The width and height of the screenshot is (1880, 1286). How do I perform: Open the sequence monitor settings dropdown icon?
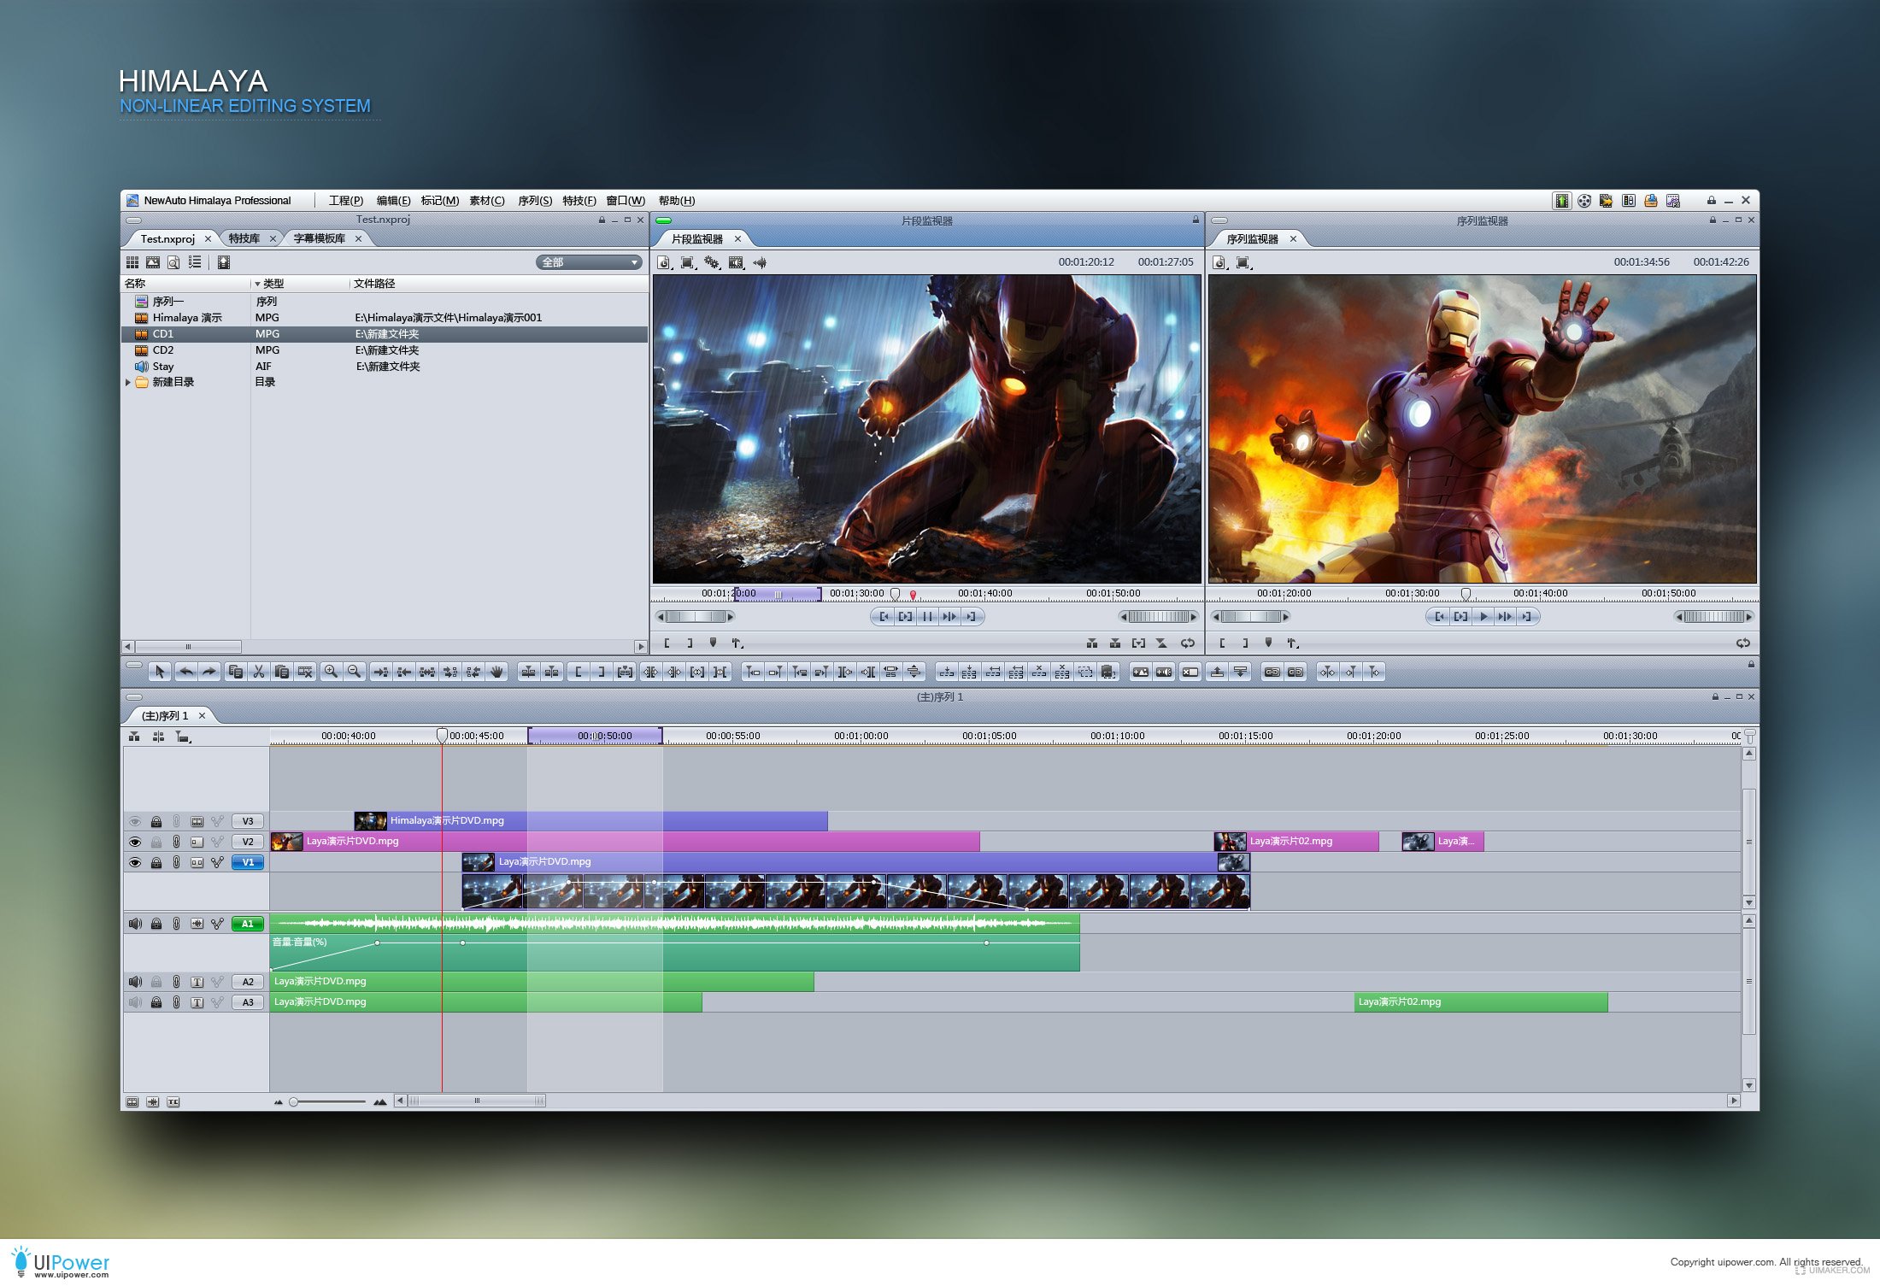point(1219,262)
